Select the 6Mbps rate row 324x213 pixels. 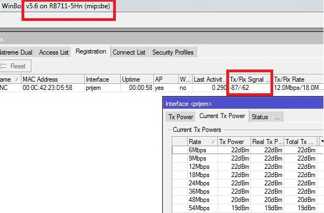pyautogui.click(x=247, y=150)
